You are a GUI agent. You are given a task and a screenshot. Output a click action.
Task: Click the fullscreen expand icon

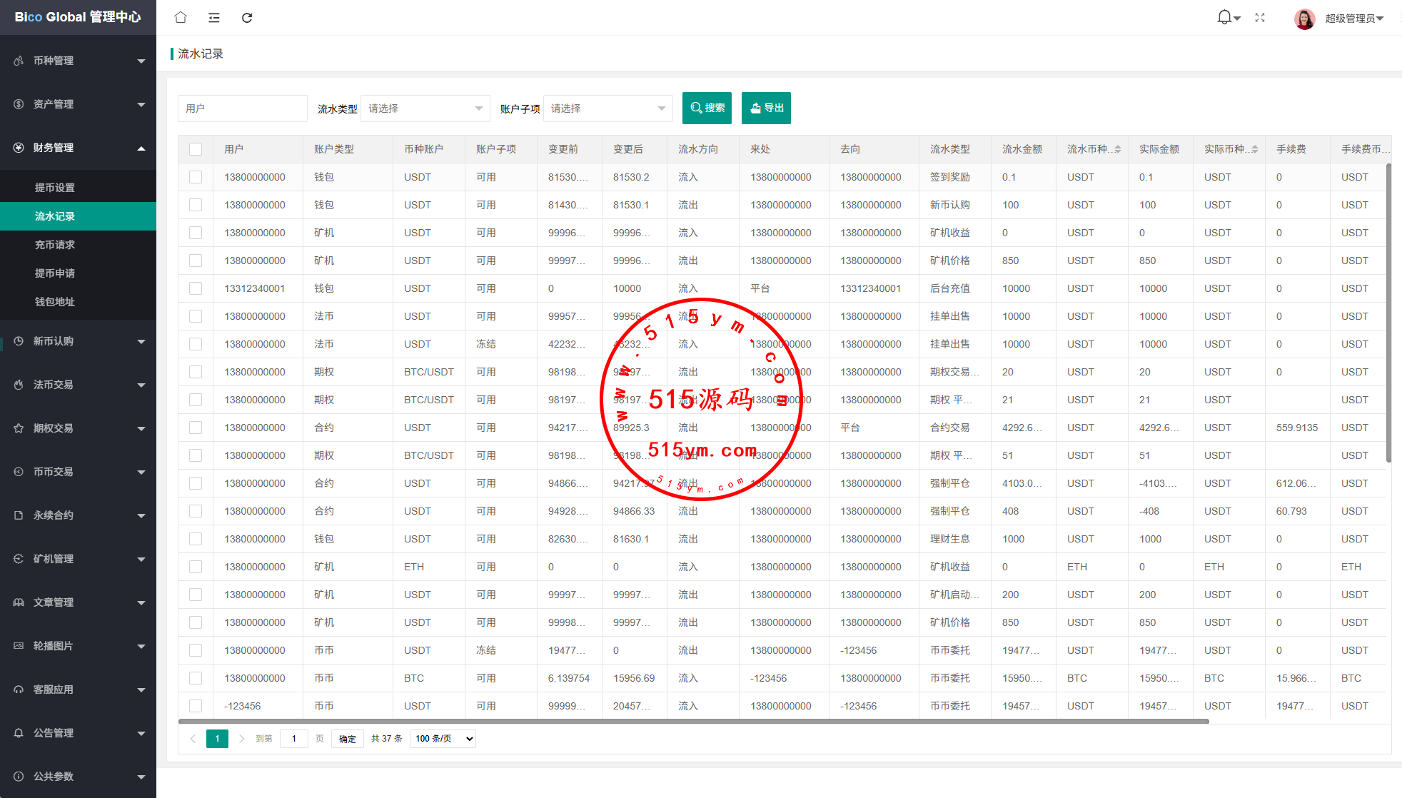[1260, 18]
